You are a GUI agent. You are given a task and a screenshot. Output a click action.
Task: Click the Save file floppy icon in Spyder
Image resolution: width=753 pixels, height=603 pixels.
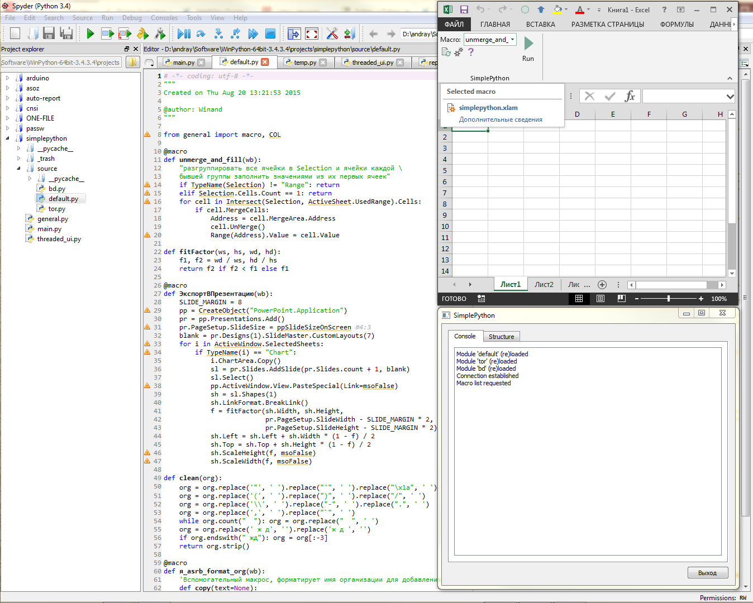tap(49, 34)
